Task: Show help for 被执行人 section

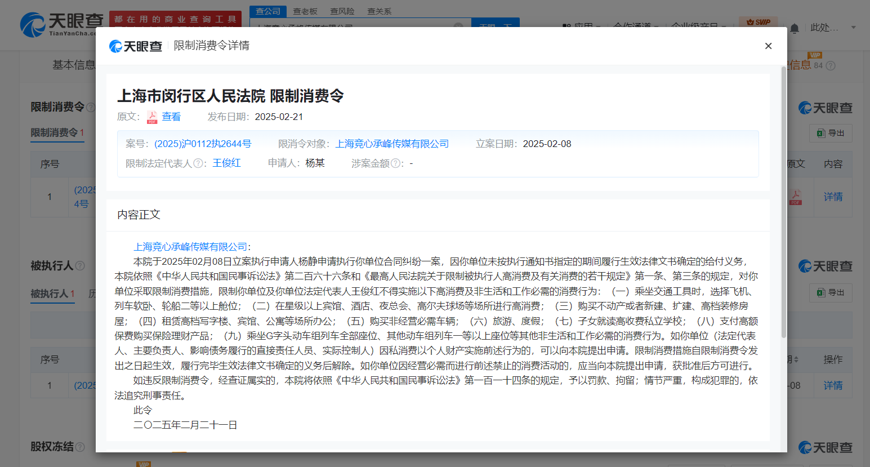Action: point(80,265)
